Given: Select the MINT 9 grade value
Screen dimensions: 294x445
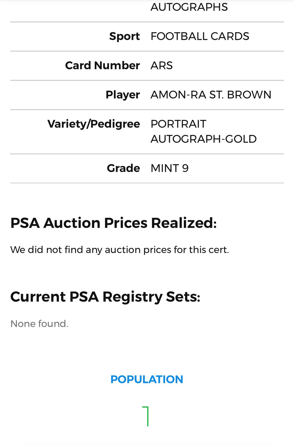Looking at the screenshot, I should click(169, 168).
